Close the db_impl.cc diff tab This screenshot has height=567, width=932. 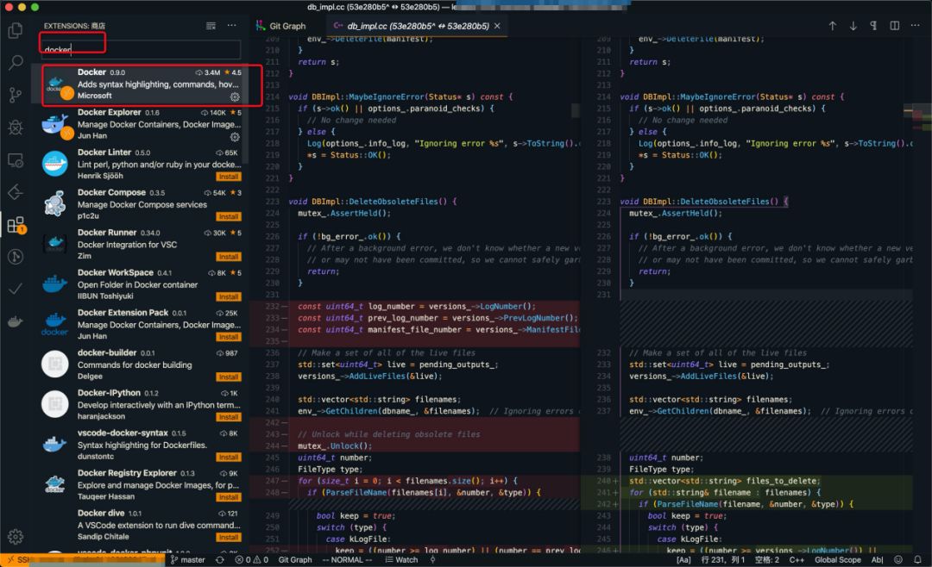(497, 26)
